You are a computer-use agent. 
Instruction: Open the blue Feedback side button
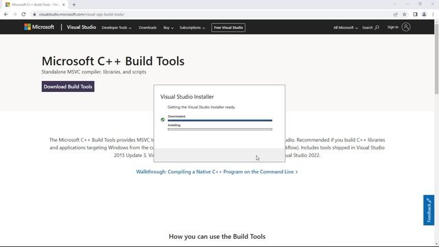tap(429, 210)
